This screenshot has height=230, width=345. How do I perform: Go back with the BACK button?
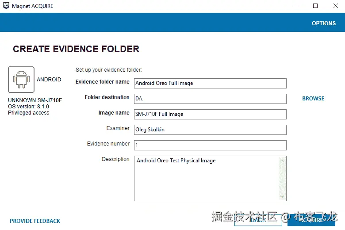pos(258,220)
